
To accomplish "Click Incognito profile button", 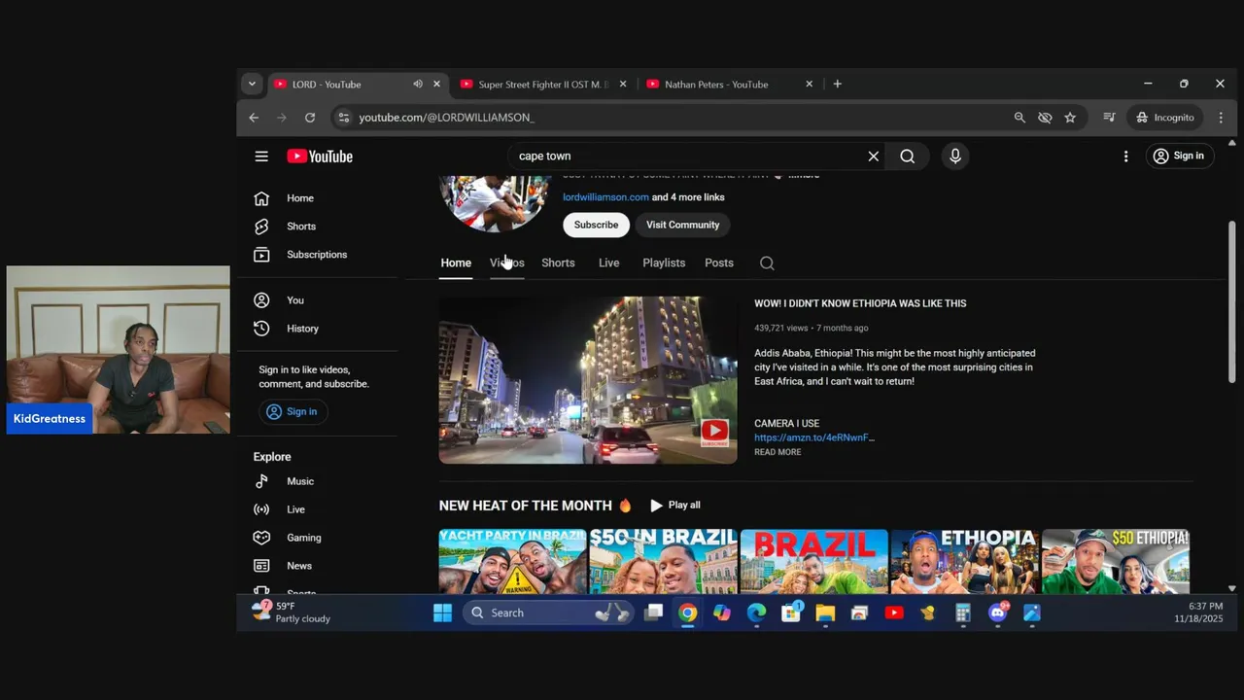I will [1165, 118].
